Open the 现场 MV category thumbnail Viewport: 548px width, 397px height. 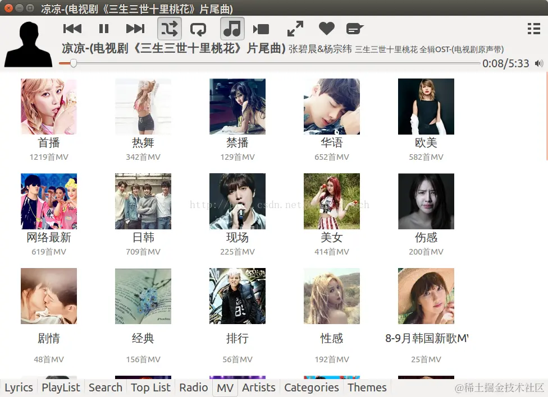pos(238,201)
